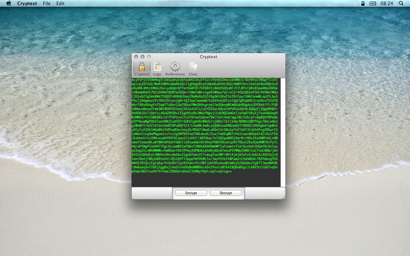Open the Edit menu
This screenshot has width=410, height=256.
coord(60,4)
